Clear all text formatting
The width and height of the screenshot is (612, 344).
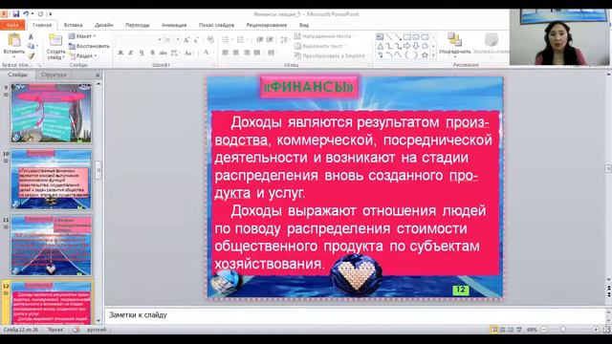click(210, 40)
